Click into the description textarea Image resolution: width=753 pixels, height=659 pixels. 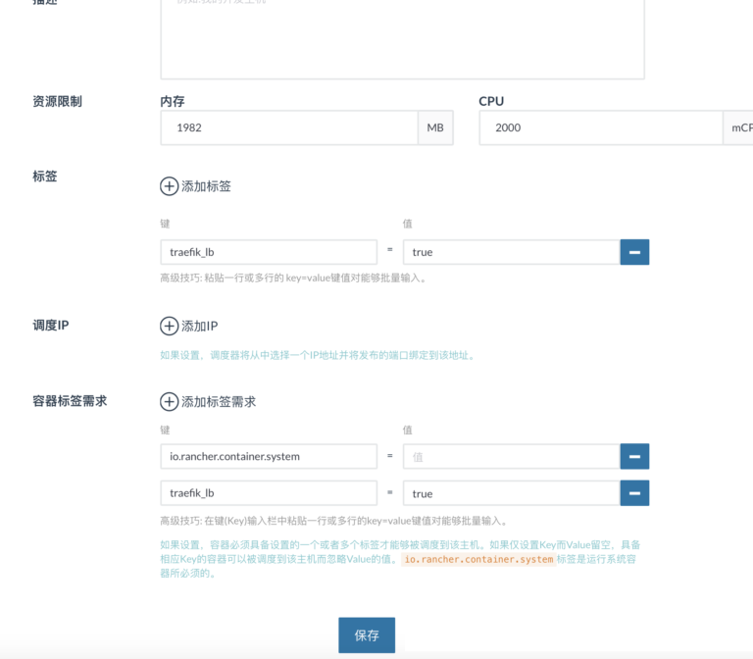click(x=402, y=39)
